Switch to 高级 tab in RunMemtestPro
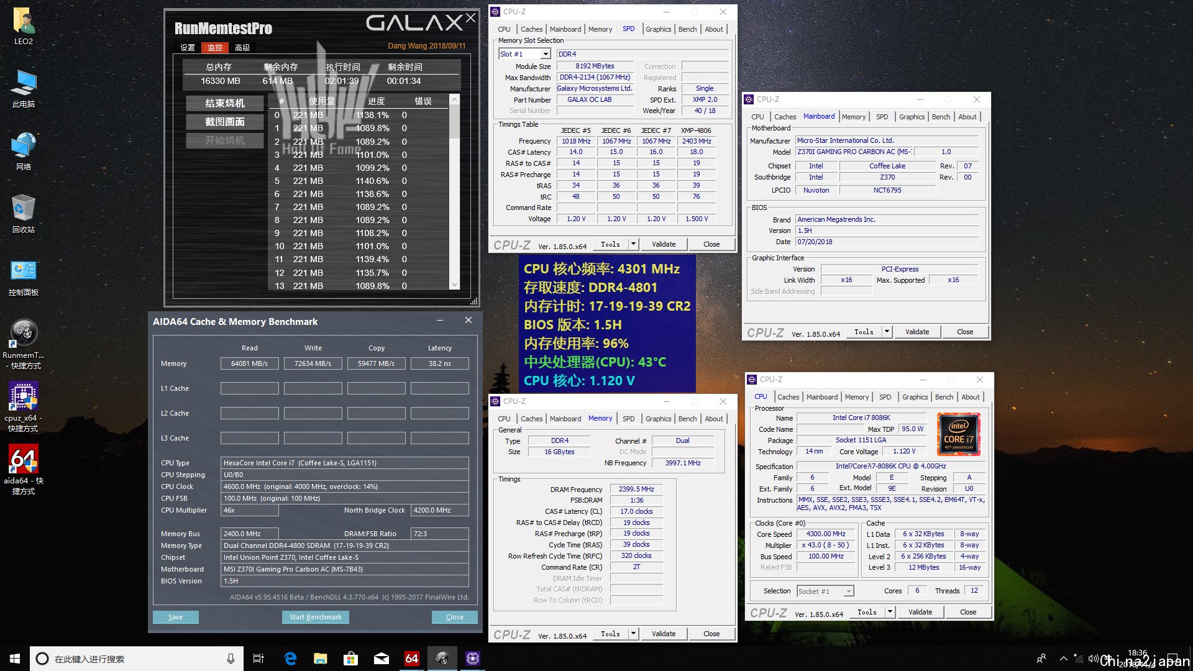 242,48
